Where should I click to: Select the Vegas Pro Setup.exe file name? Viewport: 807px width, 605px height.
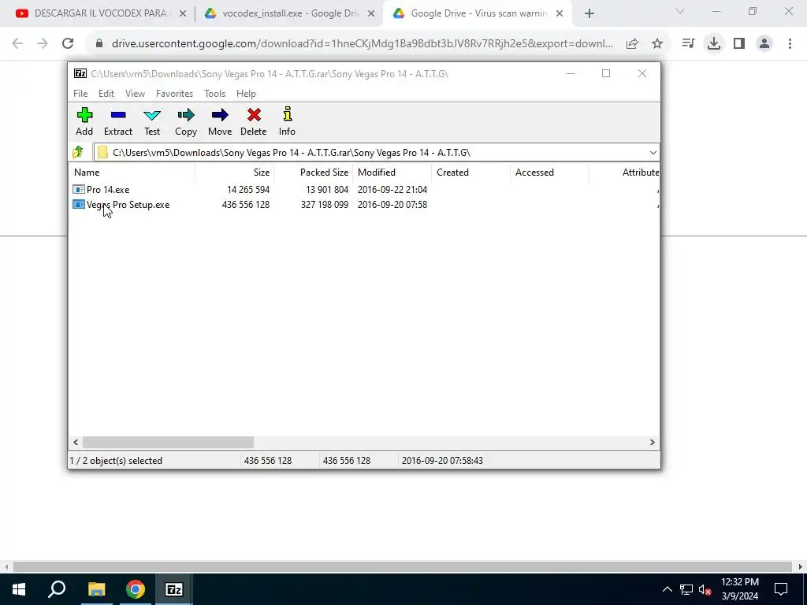(x=128, y=204)
